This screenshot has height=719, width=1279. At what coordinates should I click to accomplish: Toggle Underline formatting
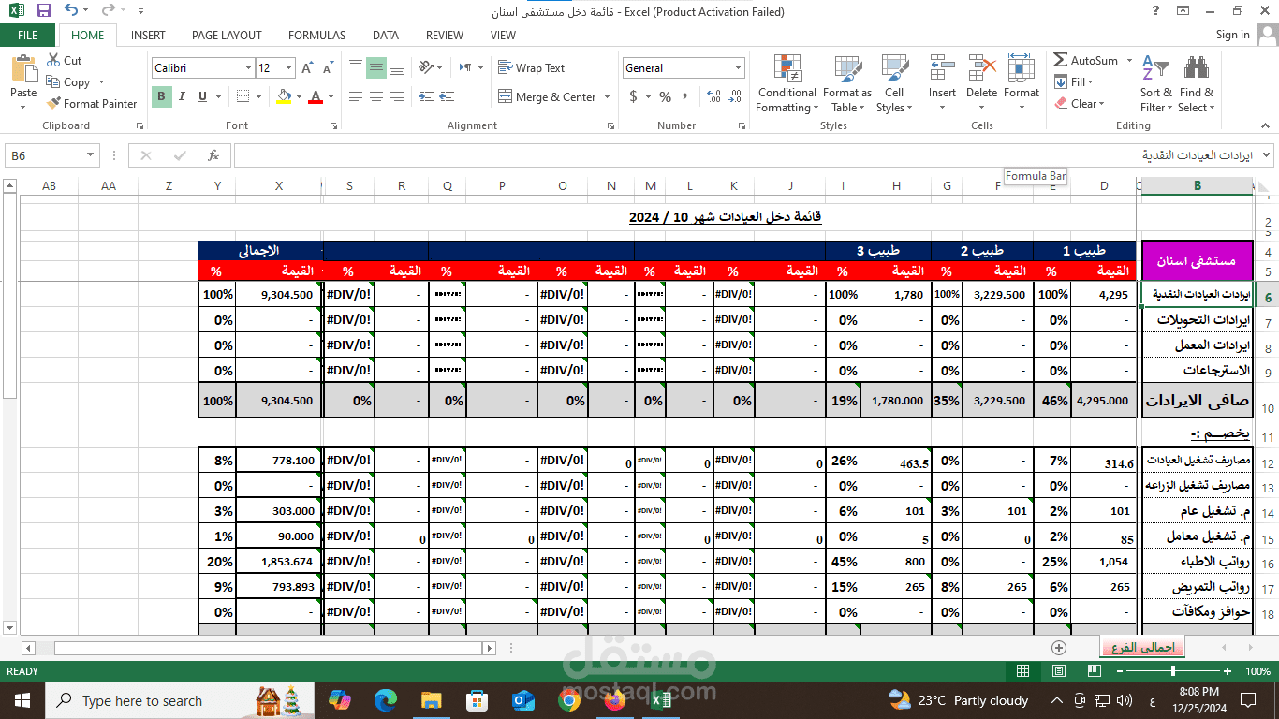click(x=200, y=96)
